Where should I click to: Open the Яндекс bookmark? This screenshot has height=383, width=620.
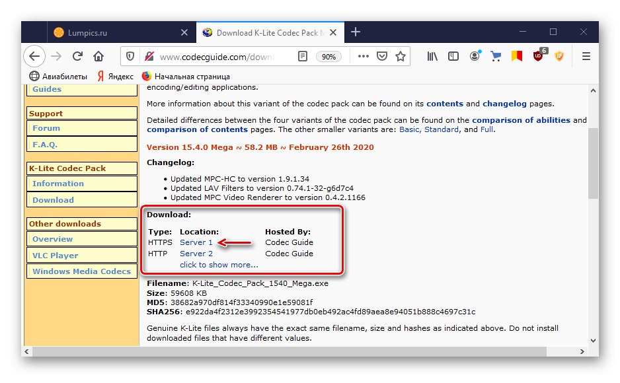[x=116, y=76]
